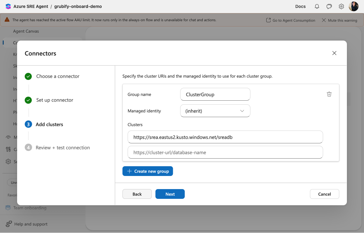This screenshot has height=233, width=364.
Task: Click Next to proceed
Action: click(x=170, y=194)
